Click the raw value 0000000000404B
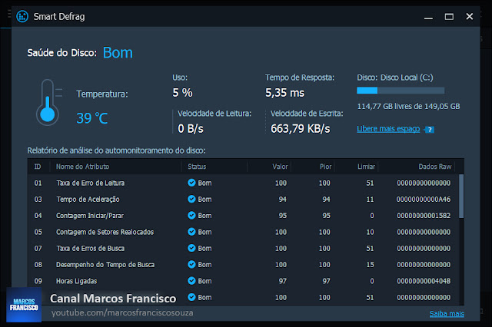The image size is (492, 327). pyautogui.click(x=424, y=281)
